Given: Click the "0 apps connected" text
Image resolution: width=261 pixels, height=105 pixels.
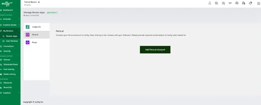Looking at the screenshot, I should point(31,15).
